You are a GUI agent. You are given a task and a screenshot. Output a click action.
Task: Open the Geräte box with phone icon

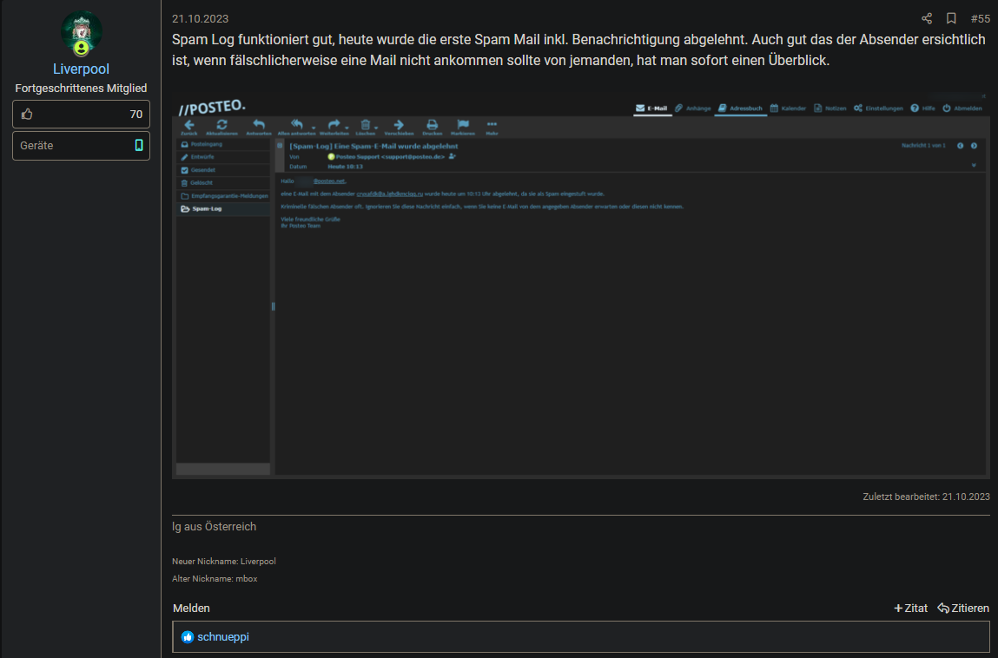pos(81,146)
